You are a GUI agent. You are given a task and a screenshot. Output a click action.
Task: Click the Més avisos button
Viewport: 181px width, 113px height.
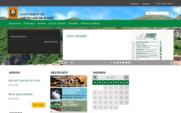(38, 105)
